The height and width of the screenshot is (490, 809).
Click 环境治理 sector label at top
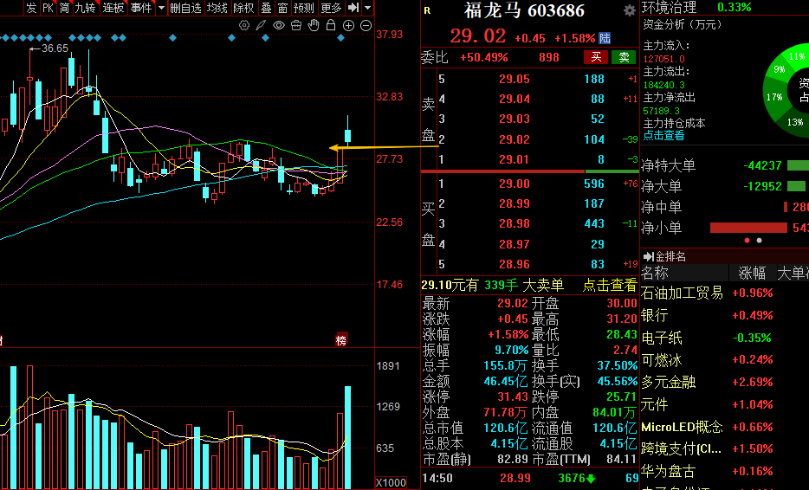tap(670, 7)
